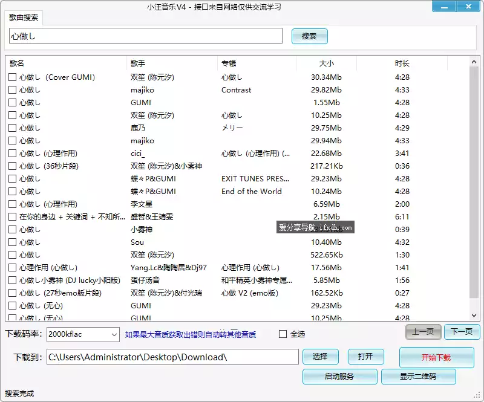Sort by the 时长 column header

click(x=402, y=63)
